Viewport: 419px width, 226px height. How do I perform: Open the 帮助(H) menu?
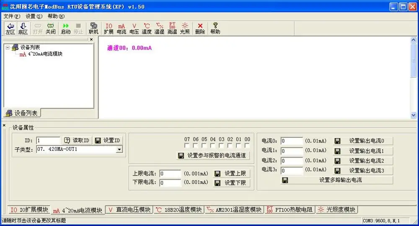(x=56, y=16)
